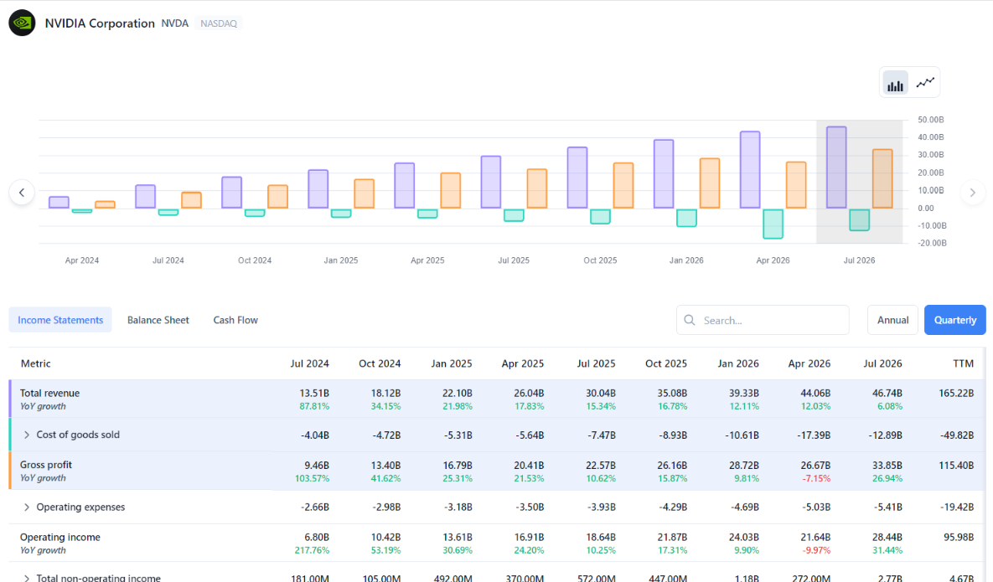The height and width of the screenshot is (582, 993).
Task: Click the Apr 2026 column header
Action: [x=809, y=363]
